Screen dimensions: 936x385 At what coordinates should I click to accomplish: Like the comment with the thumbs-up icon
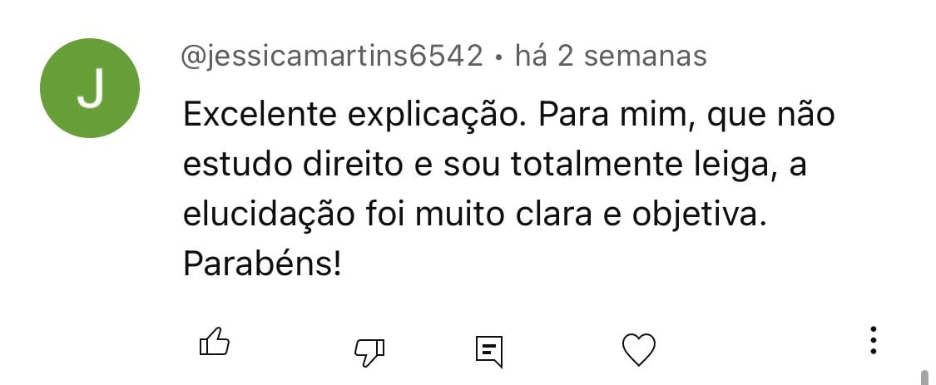pos(215,342)
